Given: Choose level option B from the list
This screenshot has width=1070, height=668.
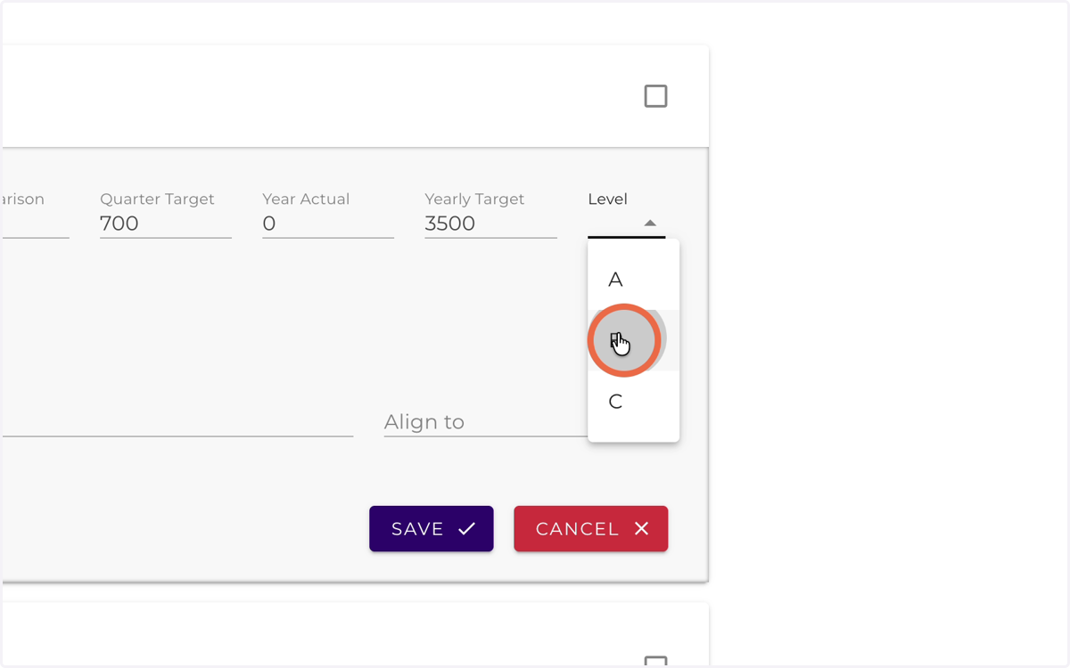Looking at the screenshot, I should (633, 340).
